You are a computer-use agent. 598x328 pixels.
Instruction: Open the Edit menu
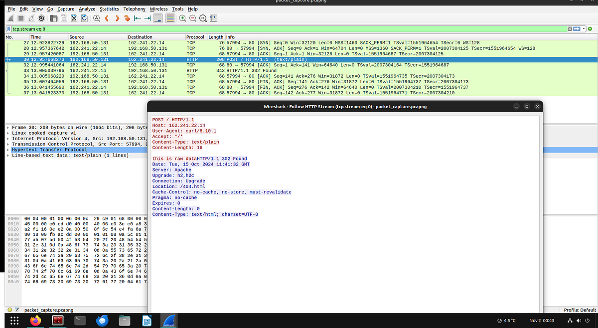pyautogui.click(x=24, y=9)
